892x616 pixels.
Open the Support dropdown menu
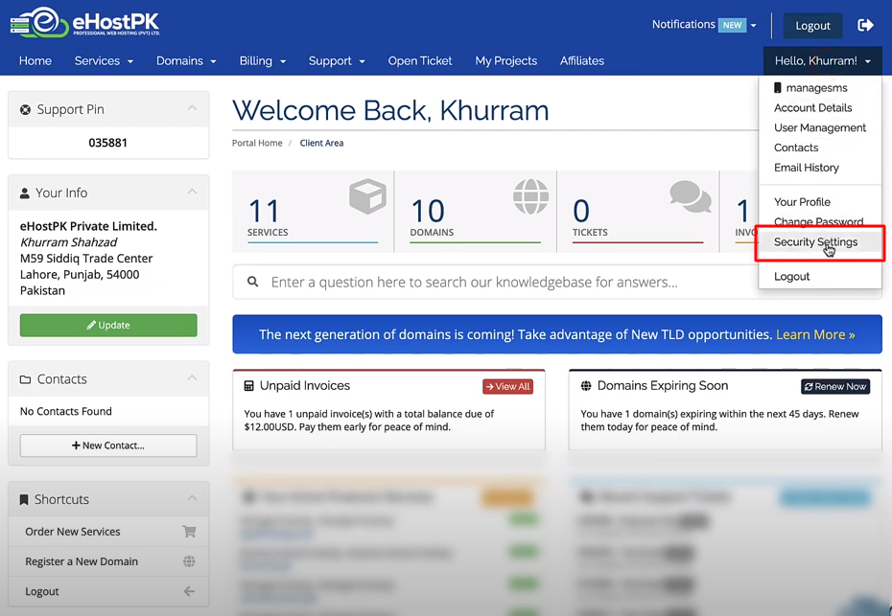click(337, 60)
